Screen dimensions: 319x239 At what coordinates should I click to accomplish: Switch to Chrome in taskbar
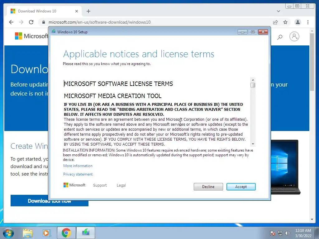pyautogui.click(x=66, y=233)
